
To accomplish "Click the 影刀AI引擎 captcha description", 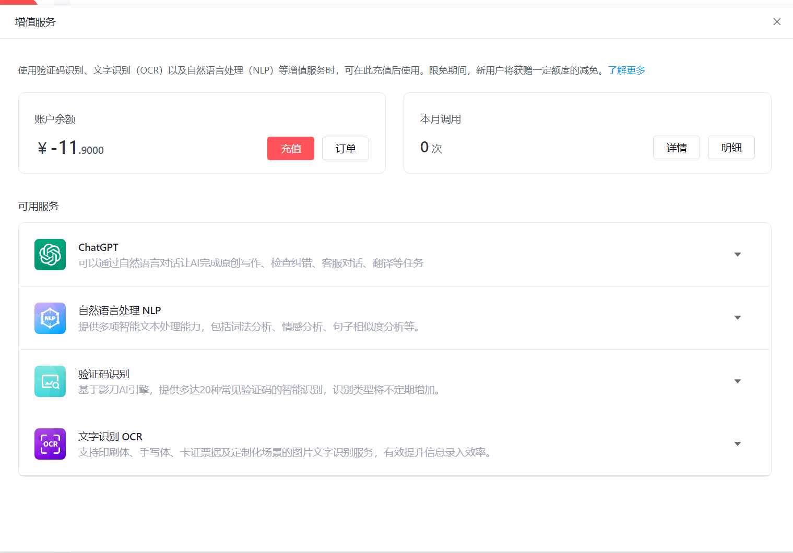I will pyautogui.click(x=261, y=390).
